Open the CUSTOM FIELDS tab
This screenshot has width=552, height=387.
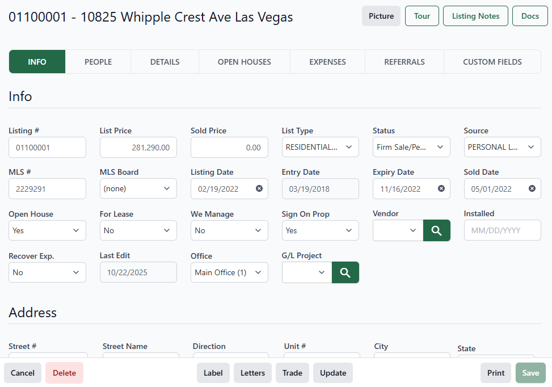[492, 62]
